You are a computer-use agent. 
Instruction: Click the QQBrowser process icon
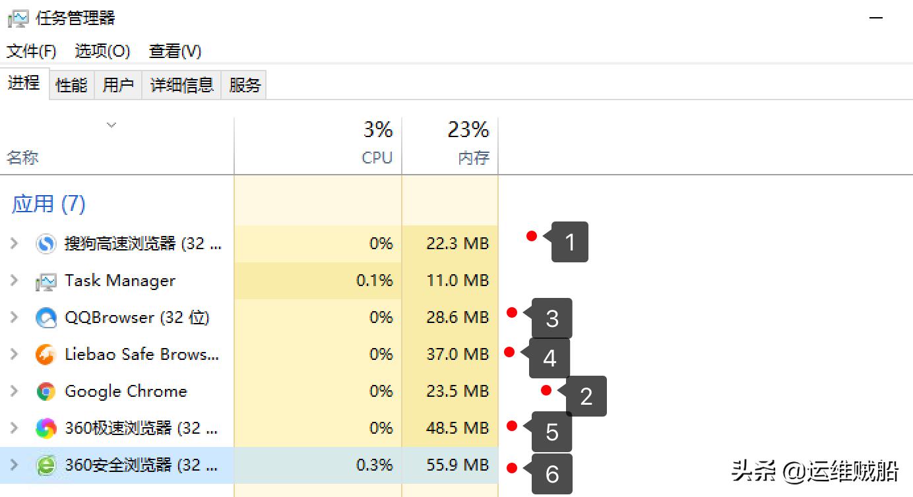(46, 318)
